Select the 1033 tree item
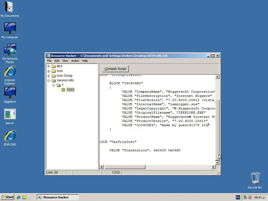The width and height of the screenshot is (268, 201). [x=70, y=90]
